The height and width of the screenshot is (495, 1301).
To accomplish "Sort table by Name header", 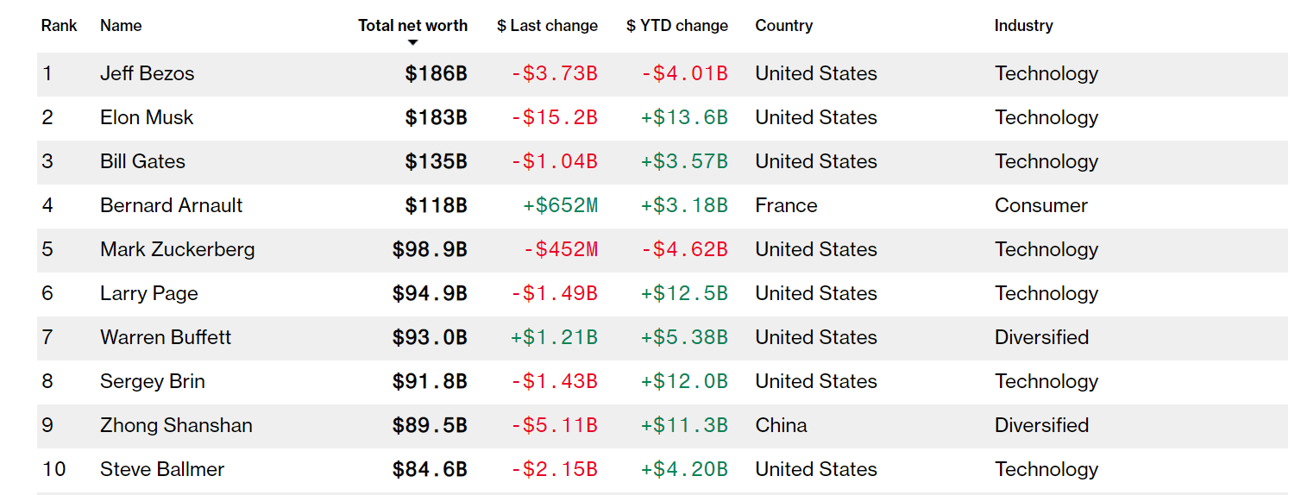I will point(121,26).
